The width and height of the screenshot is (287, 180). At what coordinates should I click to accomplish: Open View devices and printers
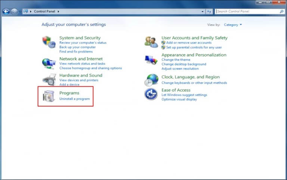pos(79,80)
